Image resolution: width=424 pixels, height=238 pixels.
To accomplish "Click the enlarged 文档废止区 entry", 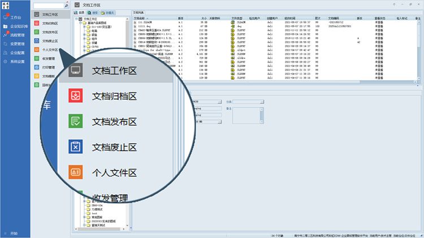I will point(114,147).
